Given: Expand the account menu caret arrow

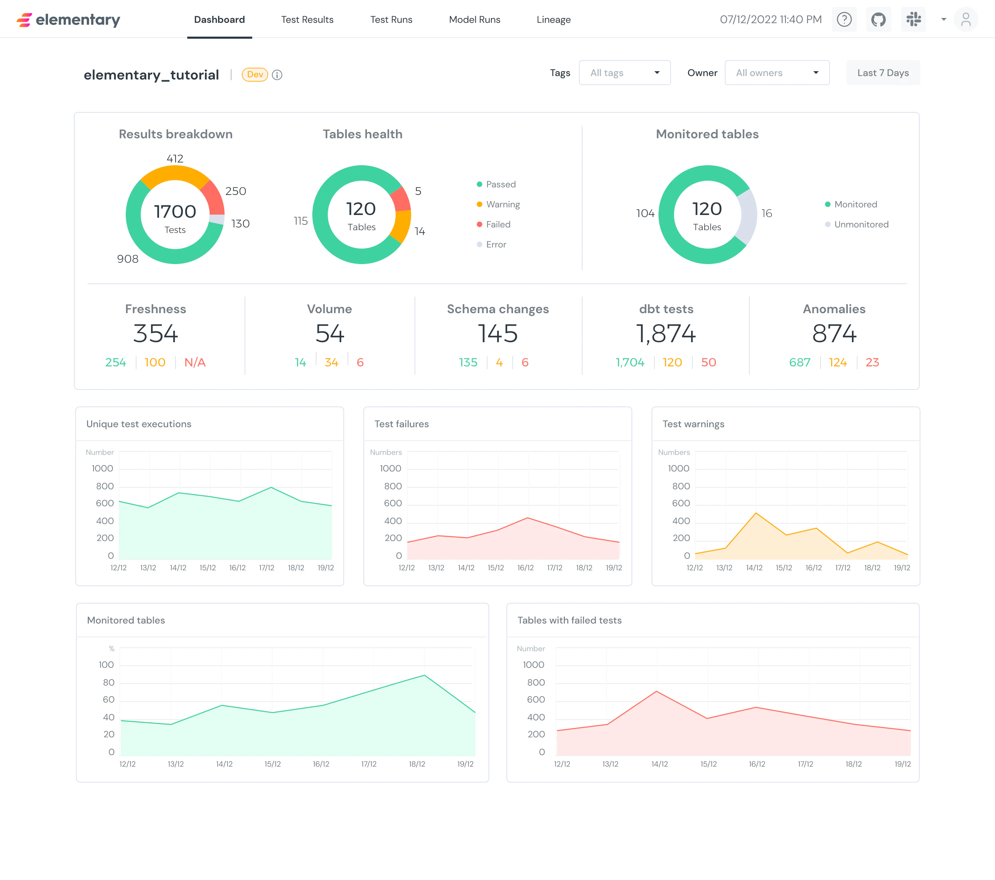Looking at the screenshot, I should pos(944,19).
